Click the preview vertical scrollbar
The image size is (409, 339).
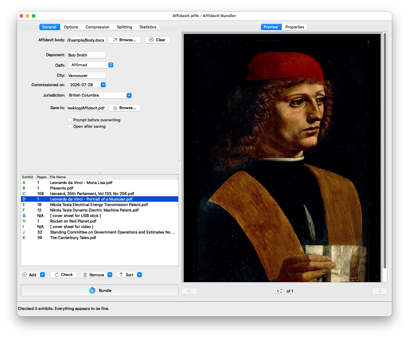coord(385,151)
